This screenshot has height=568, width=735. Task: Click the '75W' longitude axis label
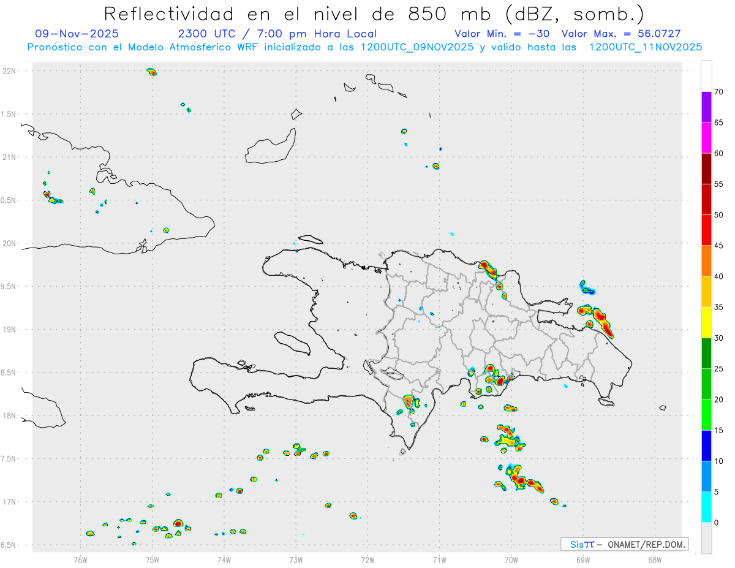(152, 559)
